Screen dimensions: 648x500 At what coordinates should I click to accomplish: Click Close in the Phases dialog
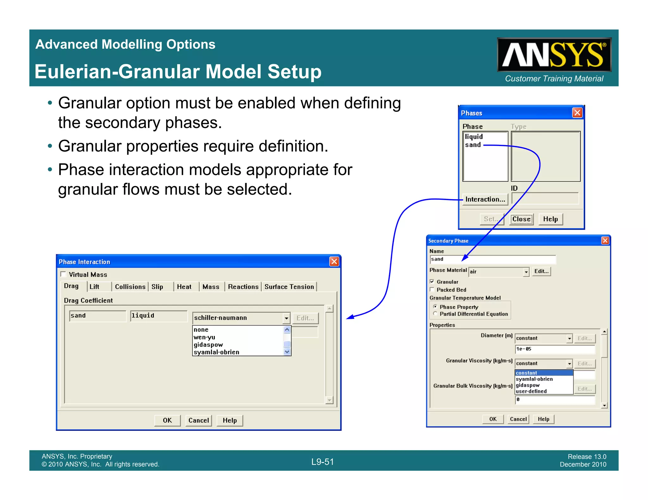point(521,219)
